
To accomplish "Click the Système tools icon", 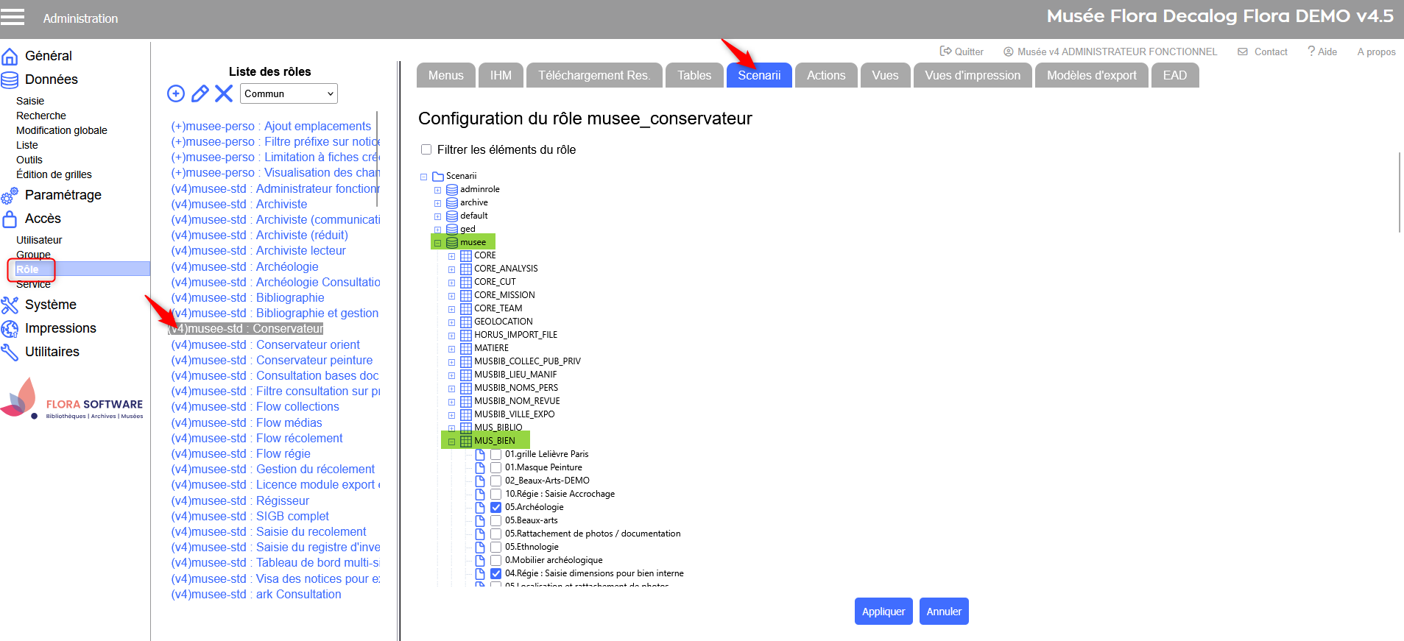I will point(10,305).
